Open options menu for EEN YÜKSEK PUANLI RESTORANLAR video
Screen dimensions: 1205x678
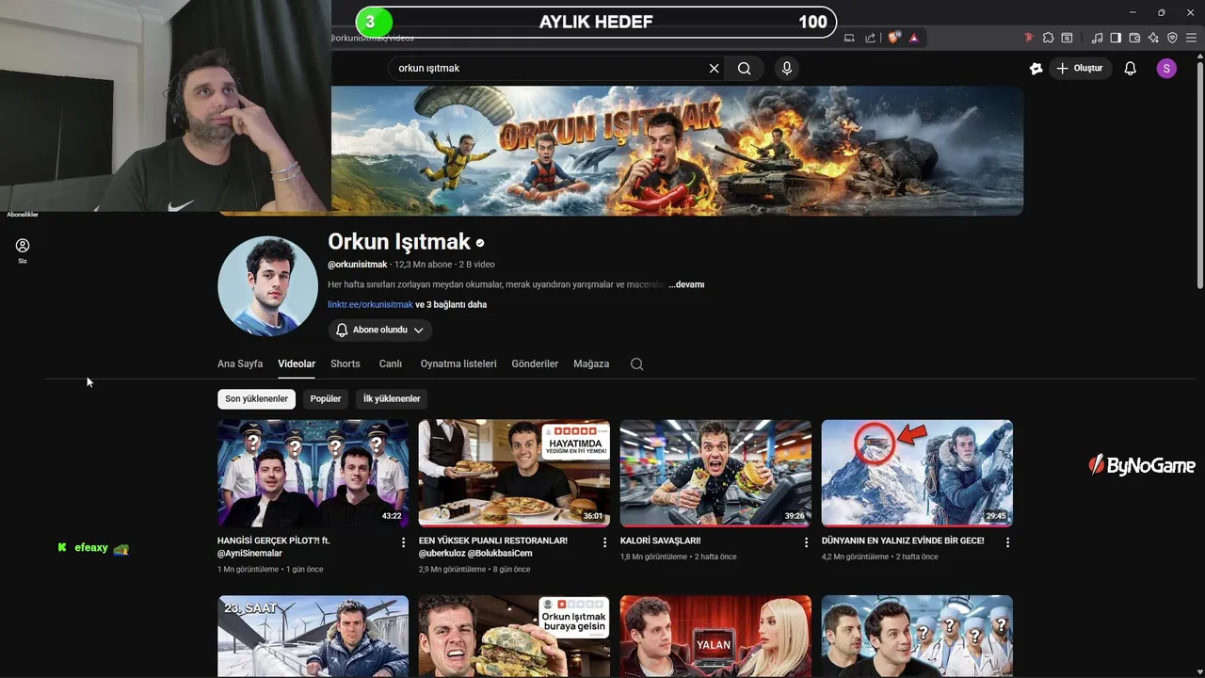(x=604, y=542)
